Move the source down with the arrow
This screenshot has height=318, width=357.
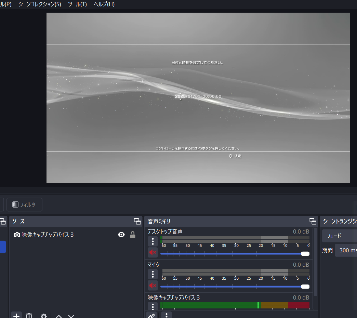tap(71, 316)
